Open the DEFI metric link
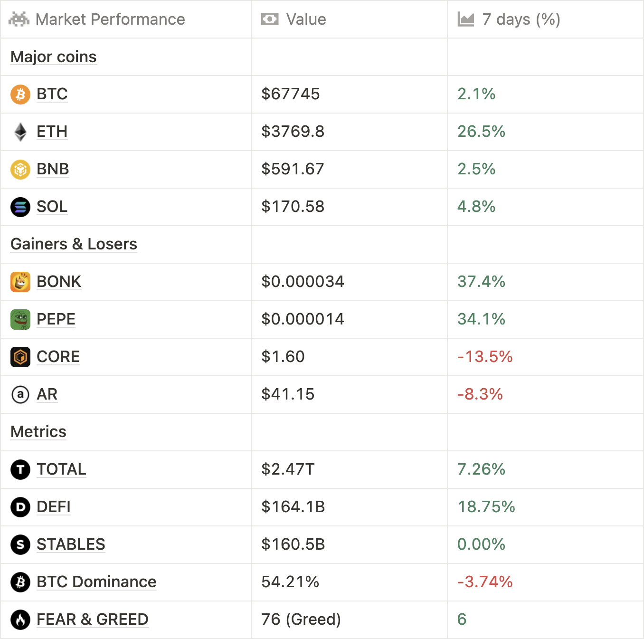The width and height of the screenshot is (644, 639). point(54,507)
